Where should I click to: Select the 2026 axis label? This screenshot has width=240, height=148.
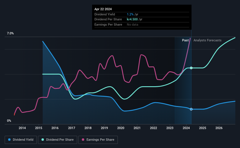pyautogui.click(x=219, y=128)
